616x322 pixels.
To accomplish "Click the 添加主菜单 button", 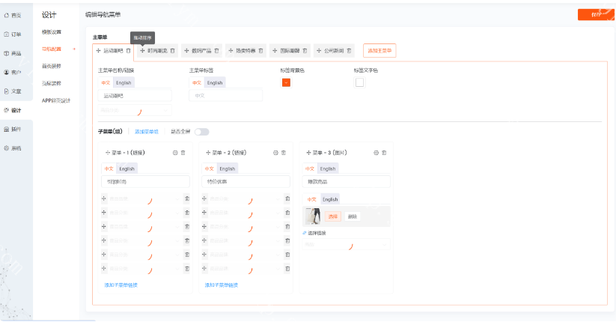I will coord(379,51).
